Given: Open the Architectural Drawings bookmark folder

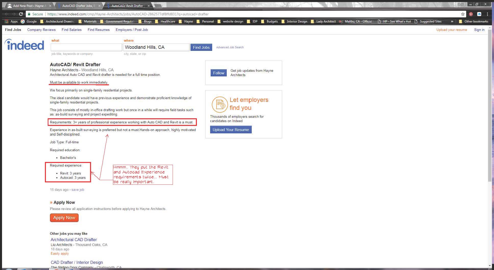Looking at the screenshot, I should [58, 21].
